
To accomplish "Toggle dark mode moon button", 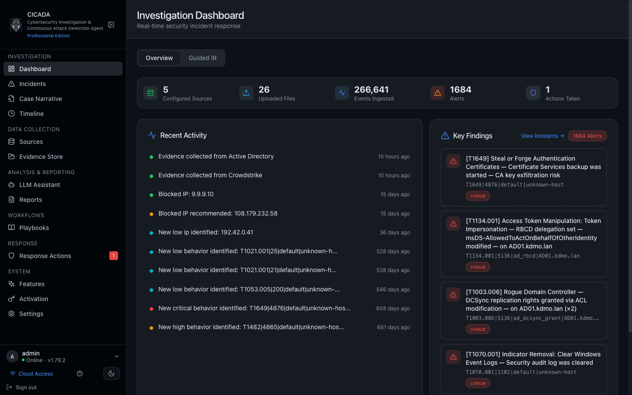I will coord(111,373).
